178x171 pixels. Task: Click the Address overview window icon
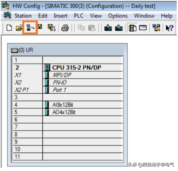143,28
